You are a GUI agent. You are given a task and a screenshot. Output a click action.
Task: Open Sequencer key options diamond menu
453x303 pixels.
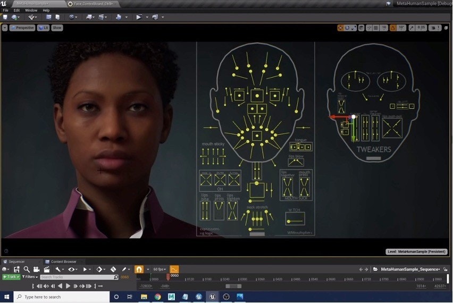[100, 270]
